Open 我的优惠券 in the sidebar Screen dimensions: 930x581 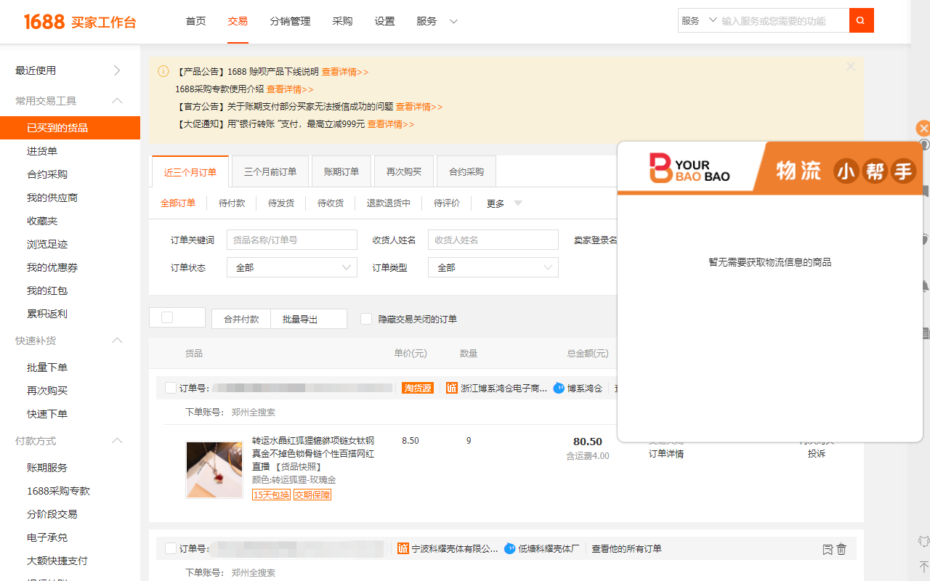[52, 267]
